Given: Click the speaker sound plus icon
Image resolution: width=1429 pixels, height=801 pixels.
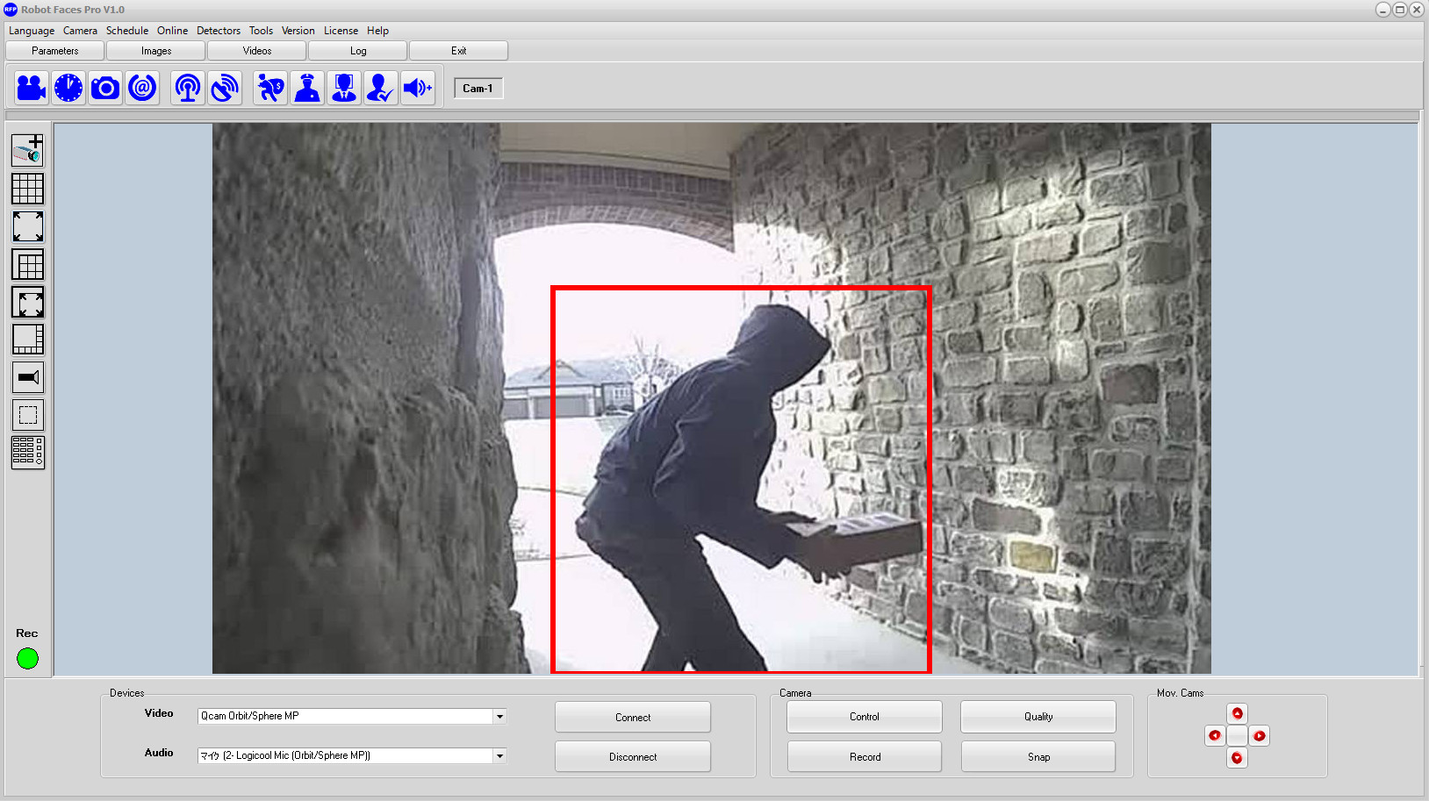Looking at the screenshot, I should click(x=418, y=88).
